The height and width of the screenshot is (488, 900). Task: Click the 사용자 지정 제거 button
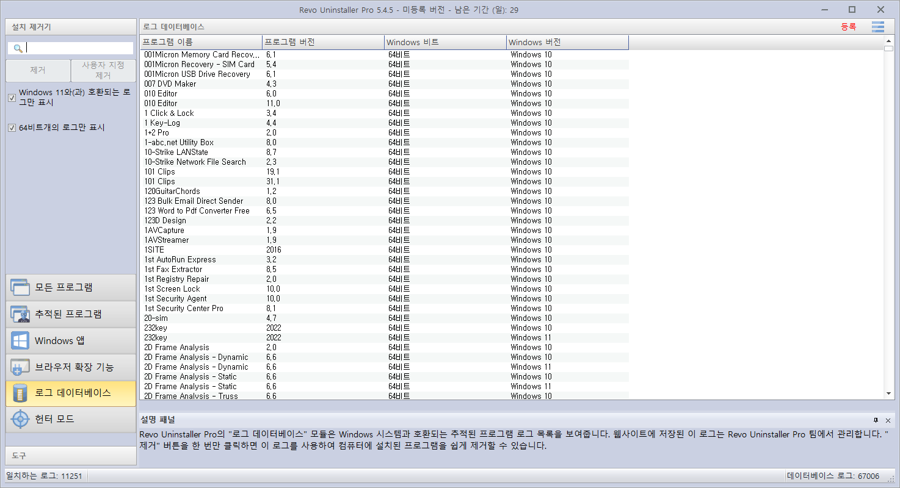103,71
